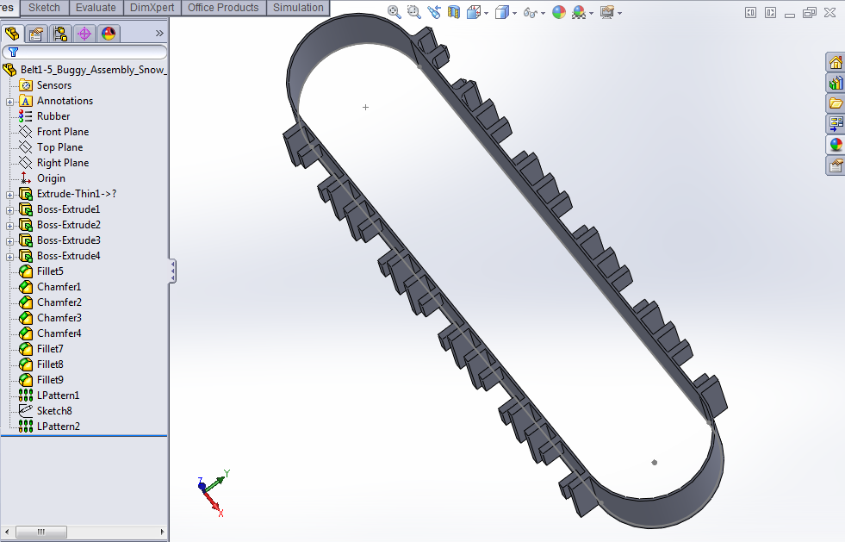
Task: Click the FeatureManager filter search field
Action: (86, 52)
